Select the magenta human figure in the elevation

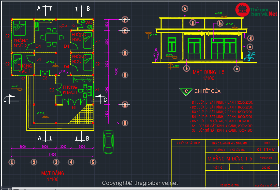156,55
